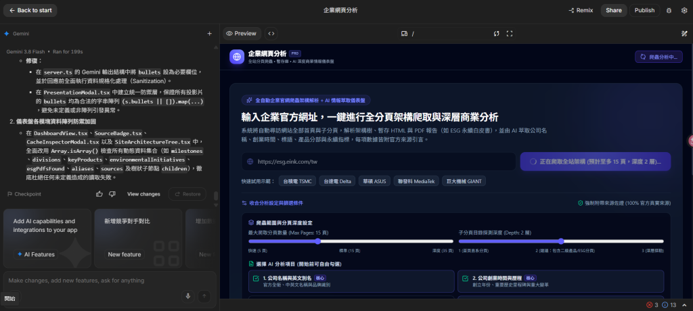
Task: Click the sparkle badge 全自動企業官網爬蟲架構解析
Action: click(x=307, y=100)
